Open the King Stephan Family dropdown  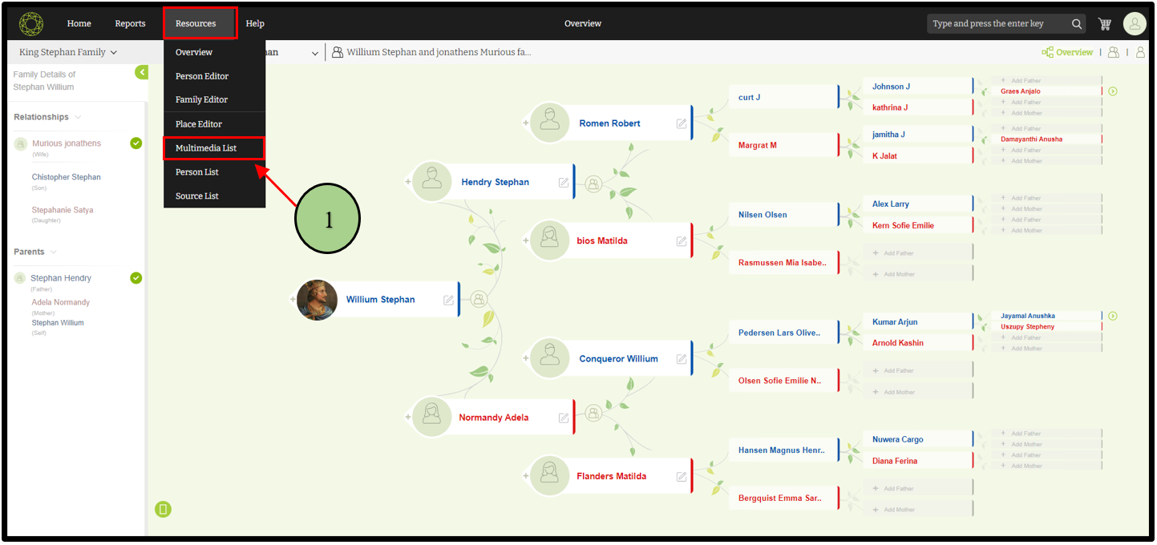point(68,52)
